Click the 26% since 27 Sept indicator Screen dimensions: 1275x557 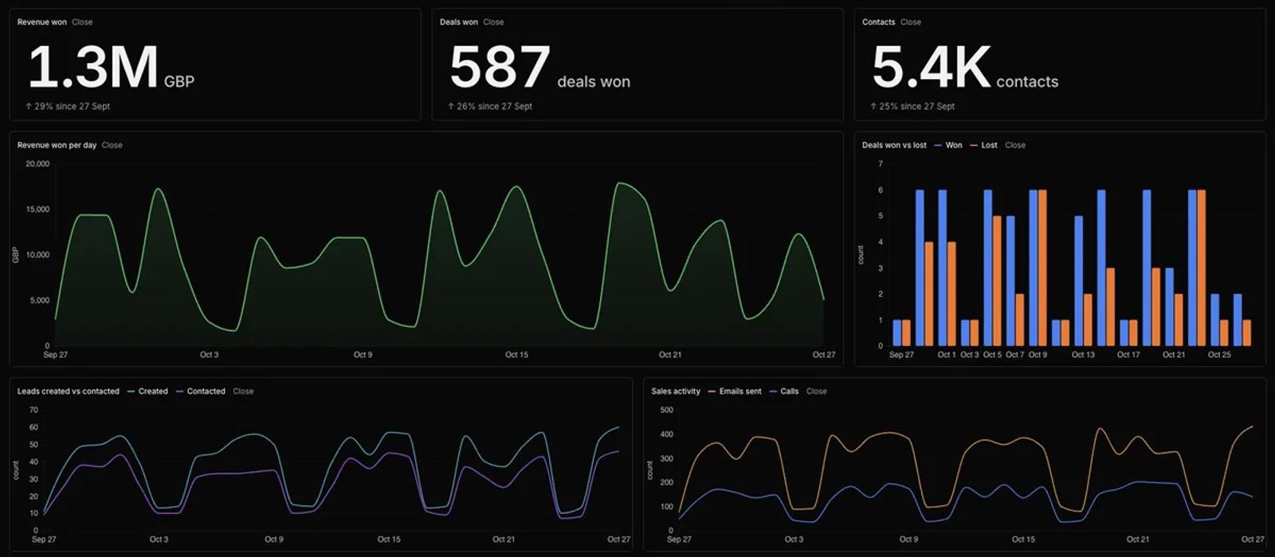pos(490,106)
